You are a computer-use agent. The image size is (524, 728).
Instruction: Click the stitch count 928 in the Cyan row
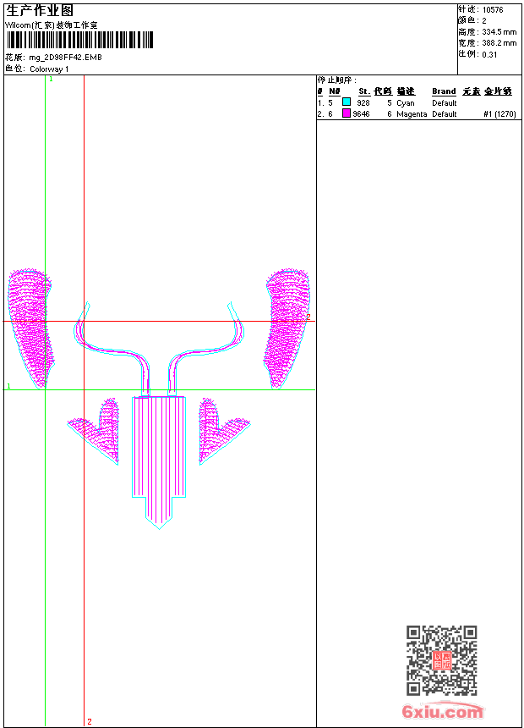click(363, 103)
